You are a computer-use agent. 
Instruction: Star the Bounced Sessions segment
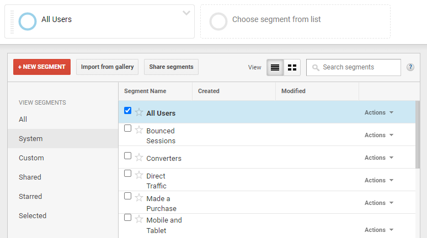(139, 131)
